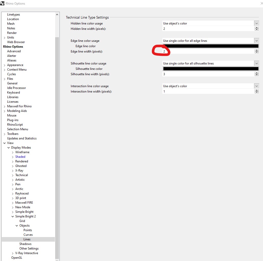
Task: Collapse the Simple Bright 2 node
Action: click(x=13, y=216)
